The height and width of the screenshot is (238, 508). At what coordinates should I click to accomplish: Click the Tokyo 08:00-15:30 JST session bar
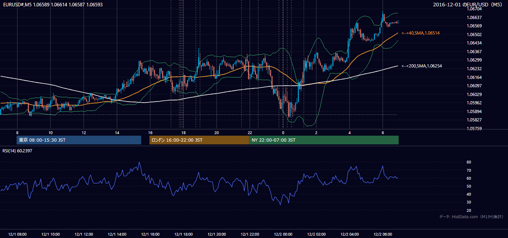pyautogui.click(x=79, y=140)
